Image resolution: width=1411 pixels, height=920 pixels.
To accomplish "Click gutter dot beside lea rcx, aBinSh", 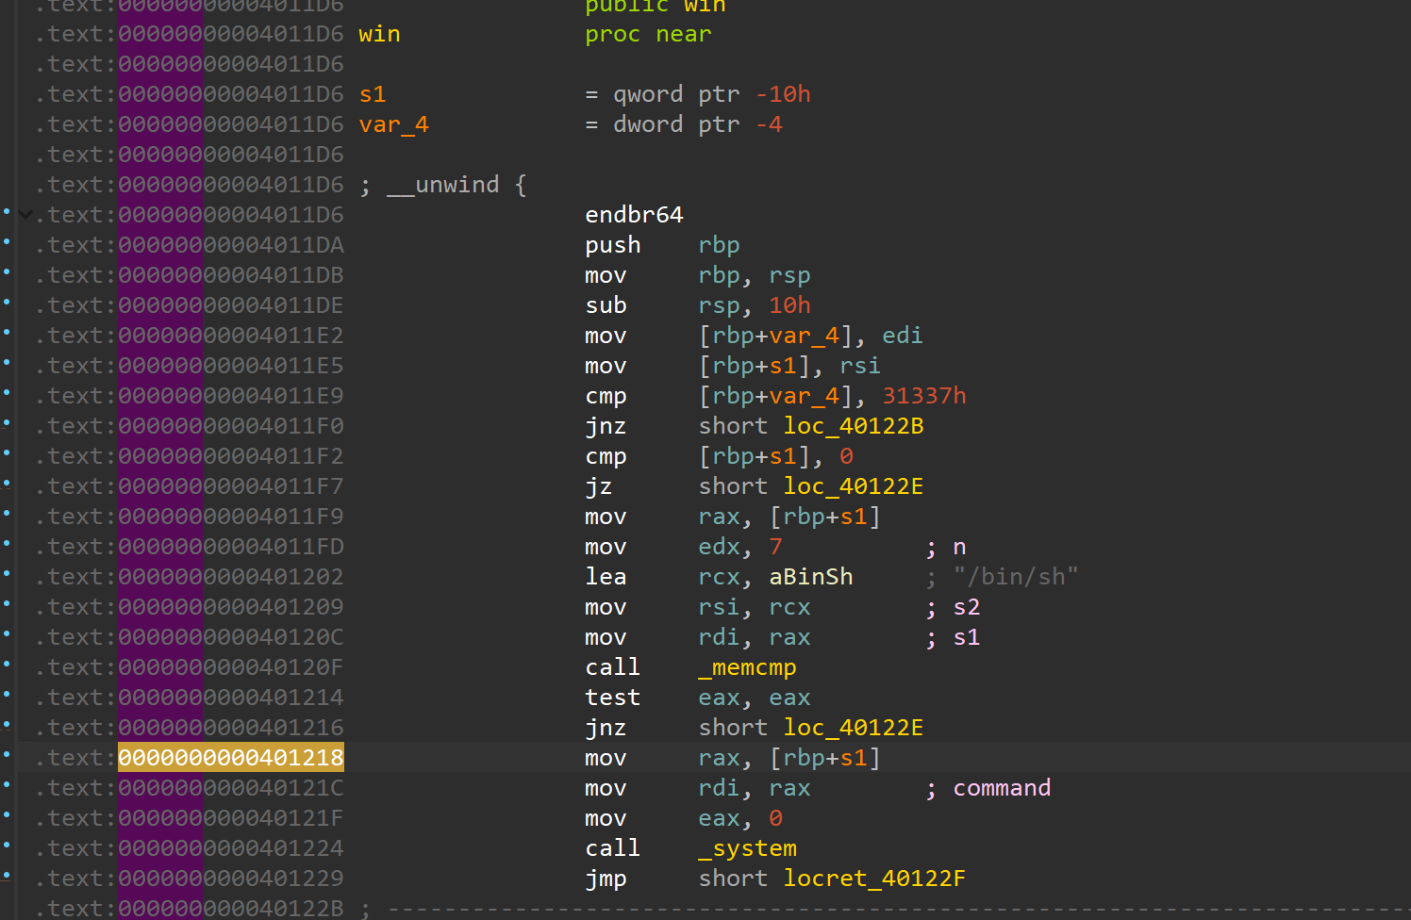I will coord(8,574).
